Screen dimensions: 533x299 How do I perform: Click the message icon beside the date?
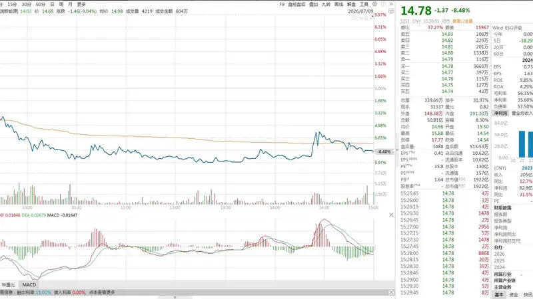pyautogui.click(x=391, y=11)
